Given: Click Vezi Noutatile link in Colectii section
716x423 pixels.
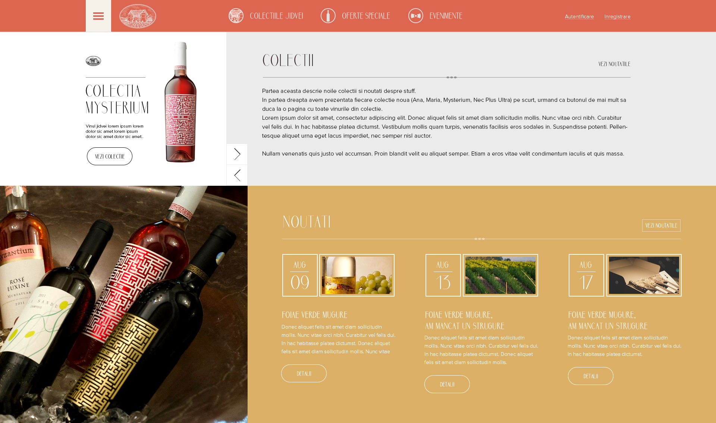Looking at the screenshot, I should pyautogui.click(x=615, y=64).
